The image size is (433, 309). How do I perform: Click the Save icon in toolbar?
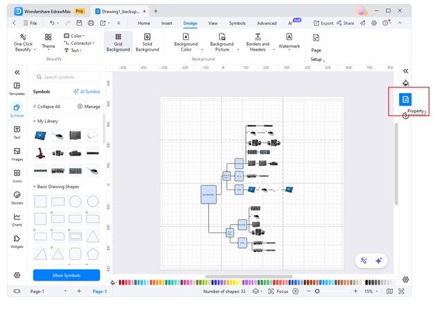pyautogui.click(x=79, y=23)
